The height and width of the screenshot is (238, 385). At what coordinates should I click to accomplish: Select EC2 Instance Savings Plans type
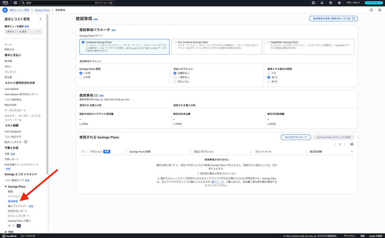tap(175, 42)
